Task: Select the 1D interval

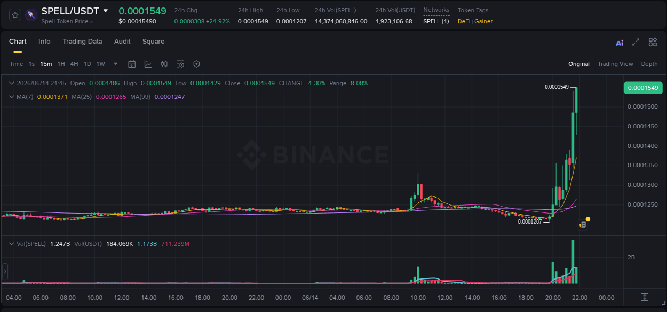Action: (87, 64)
